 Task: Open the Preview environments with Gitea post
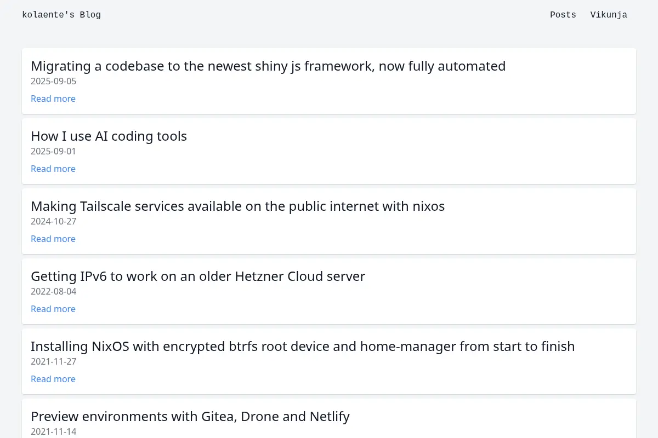[x=190, y=417]
